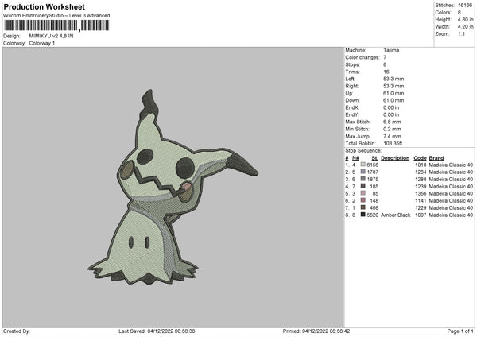Click the 'Created By:' footer label
This screenshot has height=337, width=477.
point(17,331)
